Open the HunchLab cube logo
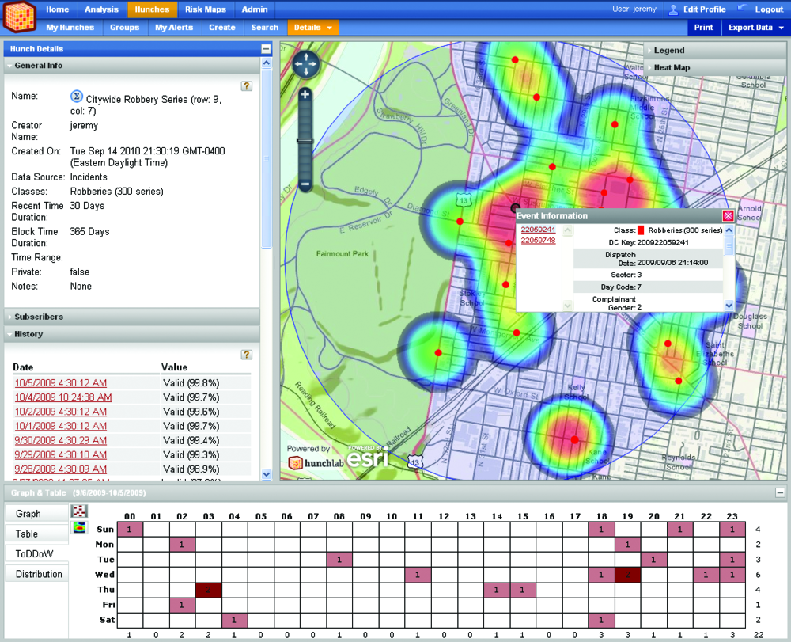The width and height of the screenshot is (791, 642). (x=19, y=16)
